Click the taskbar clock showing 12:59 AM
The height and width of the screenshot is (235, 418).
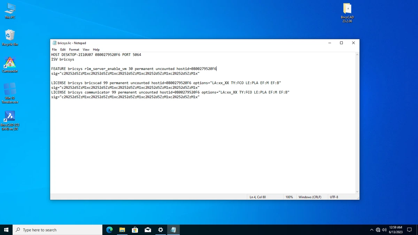click(x=395, y=229)
